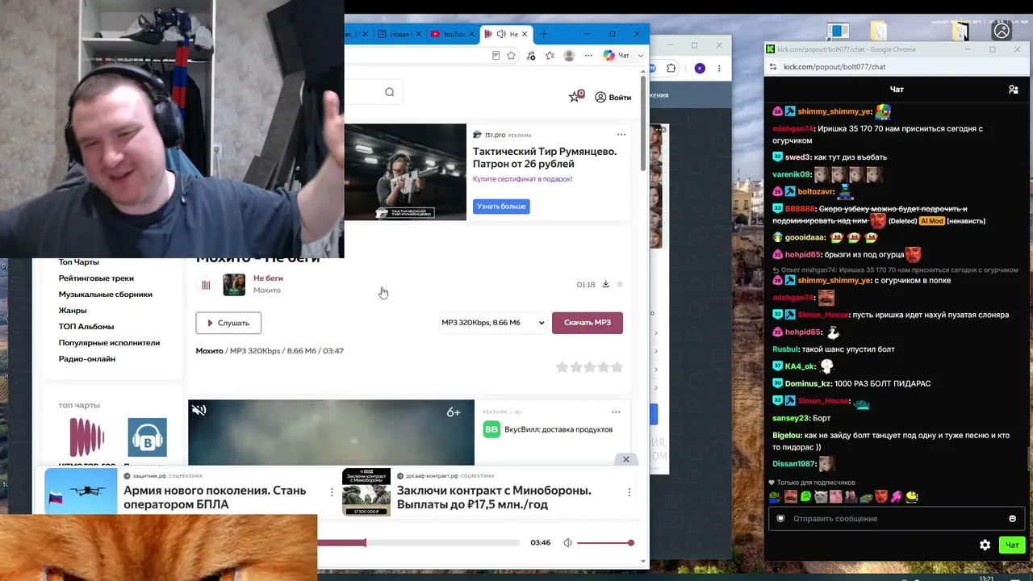Image resolution: width=1033 pixels, height=581 pixels.
Task: Close the YouTube tab
Action: point(472,34)
